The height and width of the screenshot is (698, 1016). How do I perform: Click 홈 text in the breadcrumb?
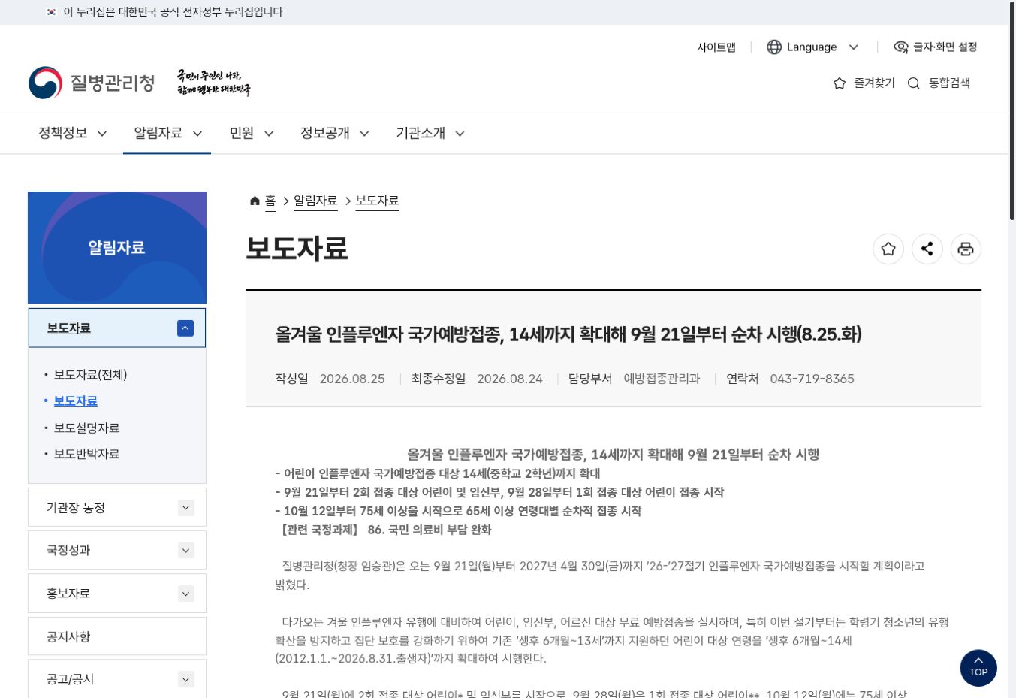tap(270, 201)
